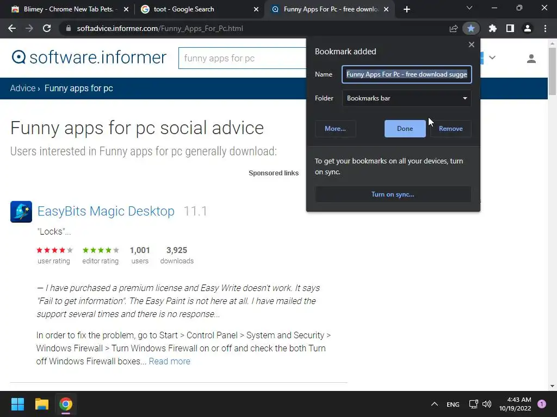The image size is (557, 417).
Task: Open the Chrome side panel
Action: (x=510, y=28)
